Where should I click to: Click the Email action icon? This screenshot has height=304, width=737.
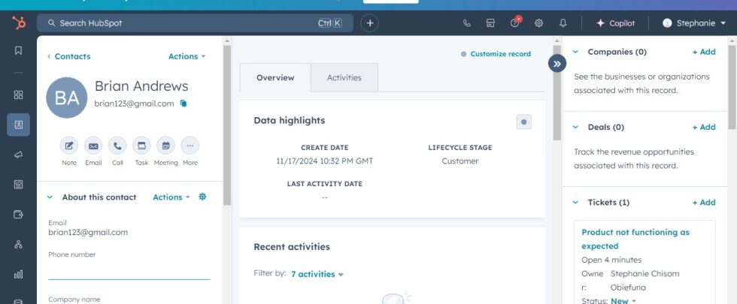point(93,146)
